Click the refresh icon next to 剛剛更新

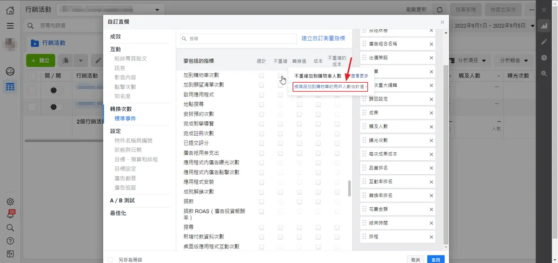(x=439, y=9)
